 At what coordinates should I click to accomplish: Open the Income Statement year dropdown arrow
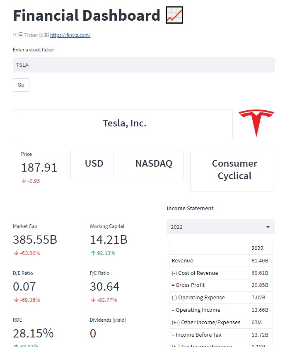pyautogui.click(x=268, y=227)
